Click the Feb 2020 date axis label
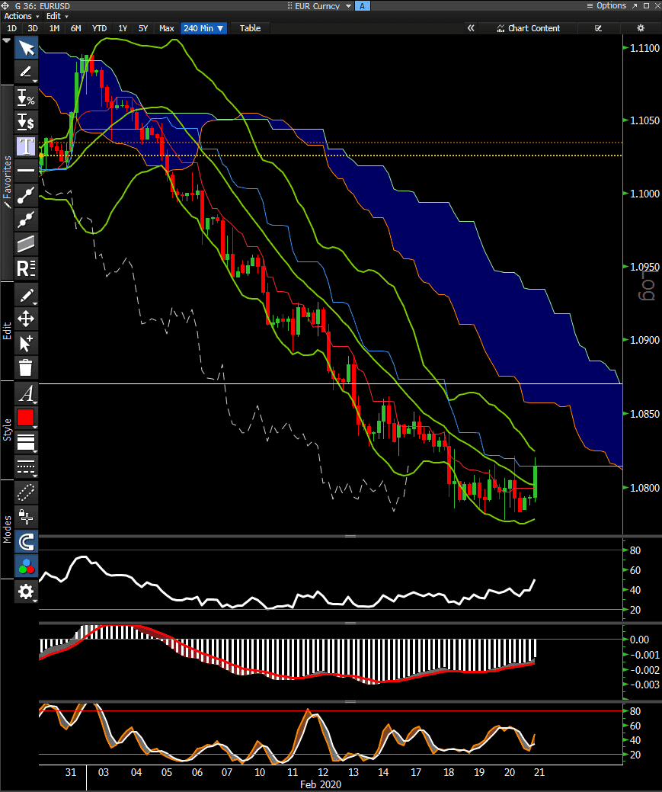662x792 pixels. [x=321, y=784]
